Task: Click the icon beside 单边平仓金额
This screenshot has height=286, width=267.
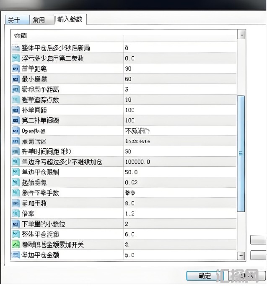Action: coord(16,255)
